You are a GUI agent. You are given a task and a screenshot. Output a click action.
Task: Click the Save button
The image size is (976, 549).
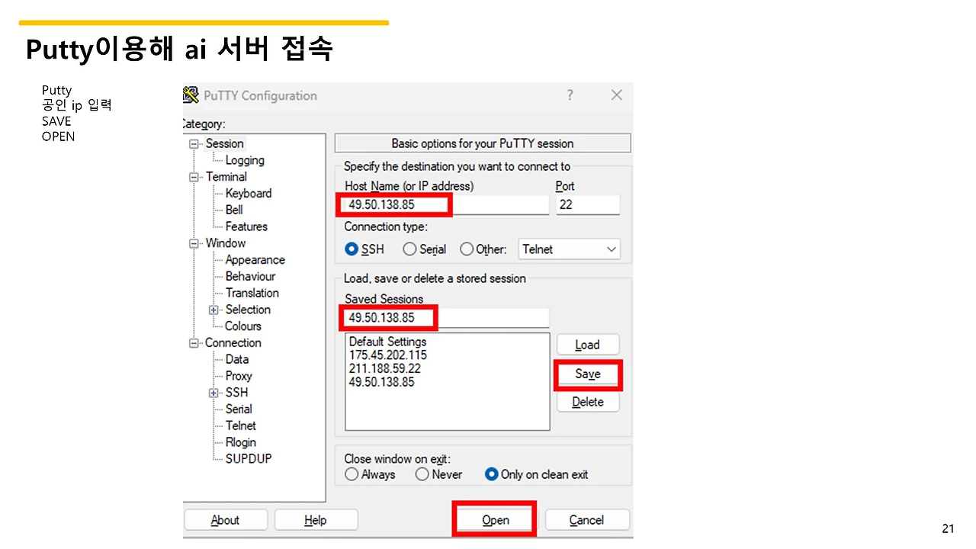coord(587,374)
